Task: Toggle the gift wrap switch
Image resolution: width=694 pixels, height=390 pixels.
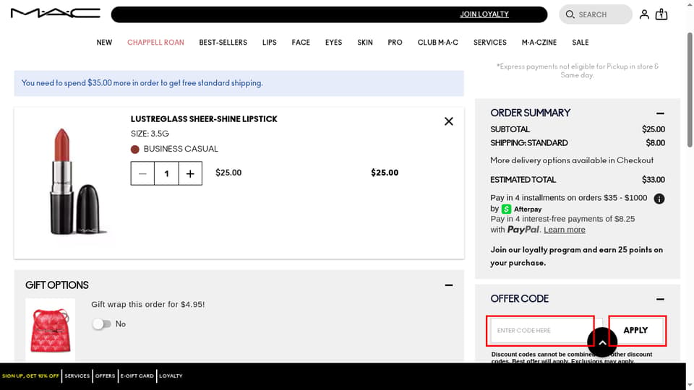Action: [x=101, y=324]
